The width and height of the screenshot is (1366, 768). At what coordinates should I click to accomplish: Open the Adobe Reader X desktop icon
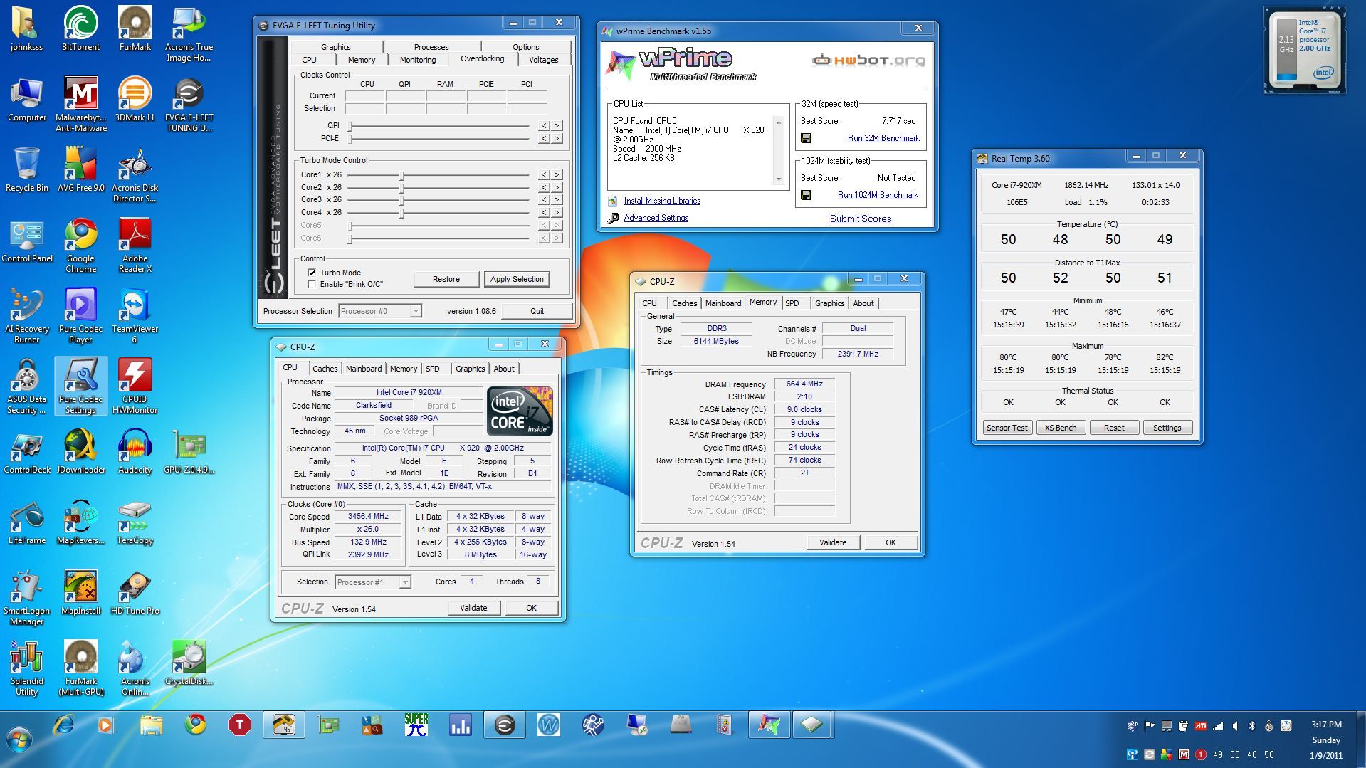[x=135, y=245]
